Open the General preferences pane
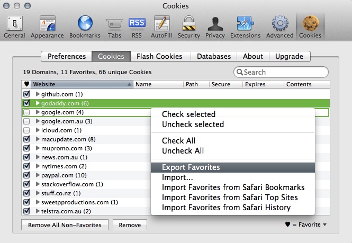 (15, 27)
